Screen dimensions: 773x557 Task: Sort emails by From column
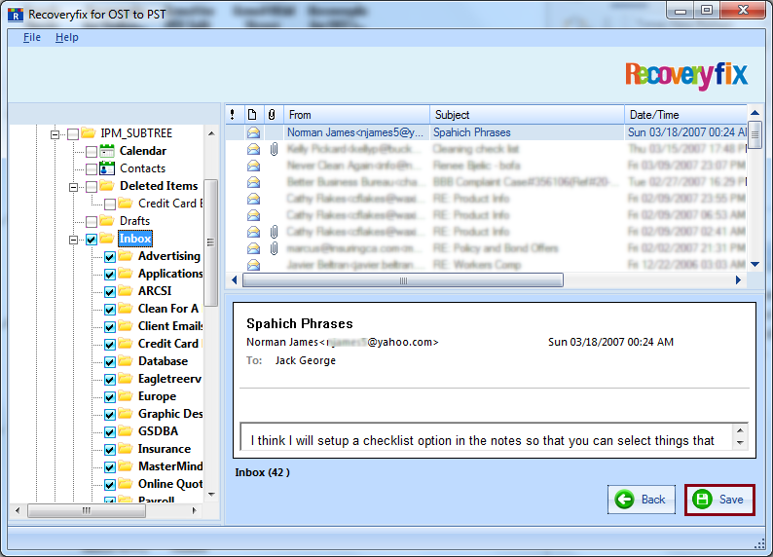[x=356, y=115]
